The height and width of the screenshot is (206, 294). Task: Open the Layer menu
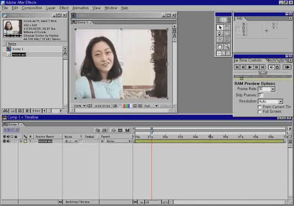(x=51, y=8)
